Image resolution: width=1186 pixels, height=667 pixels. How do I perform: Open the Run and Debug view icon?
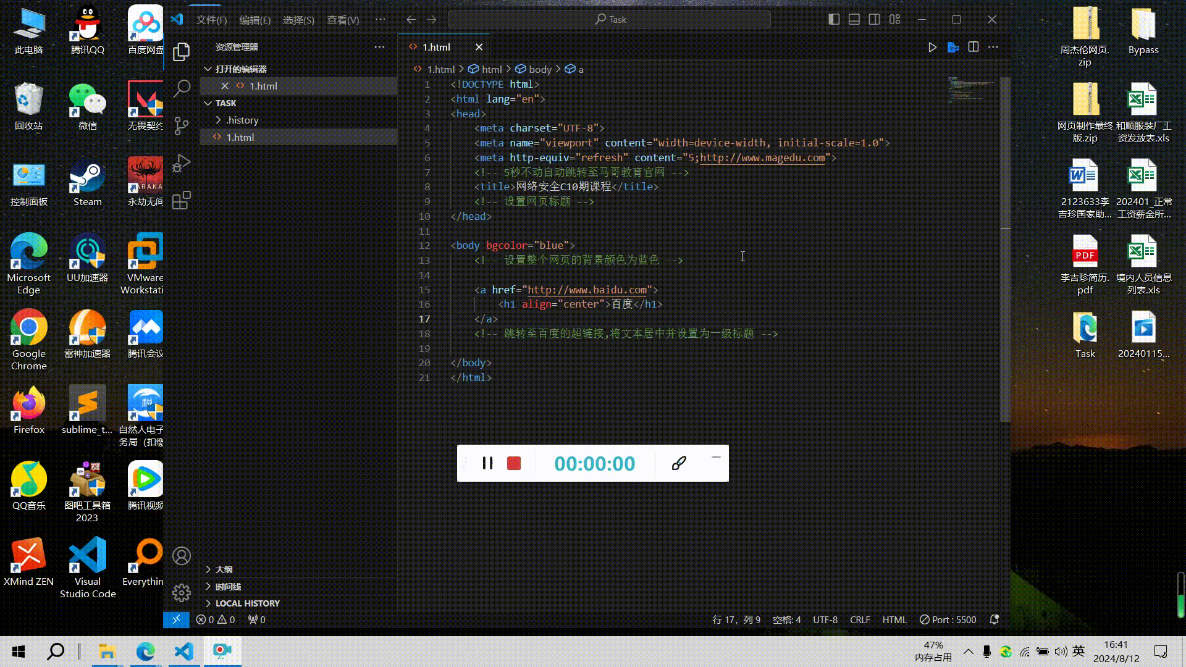[x=182, y=163]
